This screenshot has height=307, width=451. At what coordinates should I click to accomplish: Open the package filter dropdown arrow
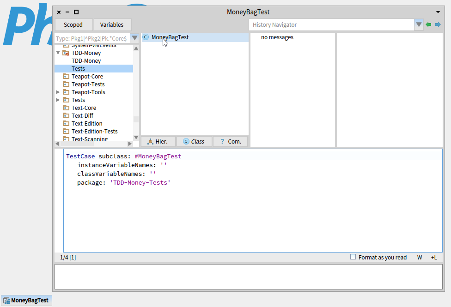[x=134, y=38]
